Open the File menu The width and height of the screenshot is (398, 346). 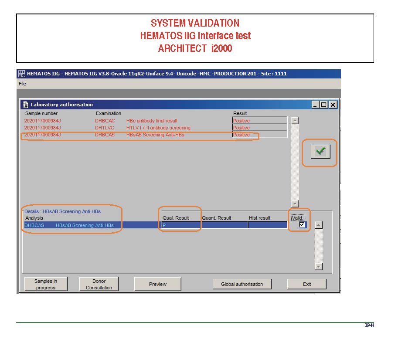(x=22, y=84)
